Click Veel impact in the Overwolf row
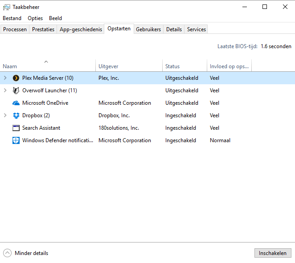Viewport: 295px width, 263px height. [x=214, y=90]
